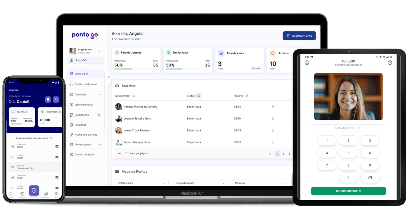406x209 pixels.
Task: Open the Angela Lima account dropdown
Action: point(99,51)
